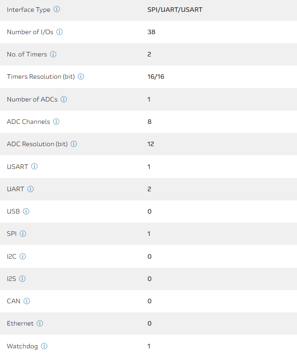The width and height of the screenshot is (297, 357).
Task: Click the Number of ADCs info icon
Action: [x=64, y=99]
